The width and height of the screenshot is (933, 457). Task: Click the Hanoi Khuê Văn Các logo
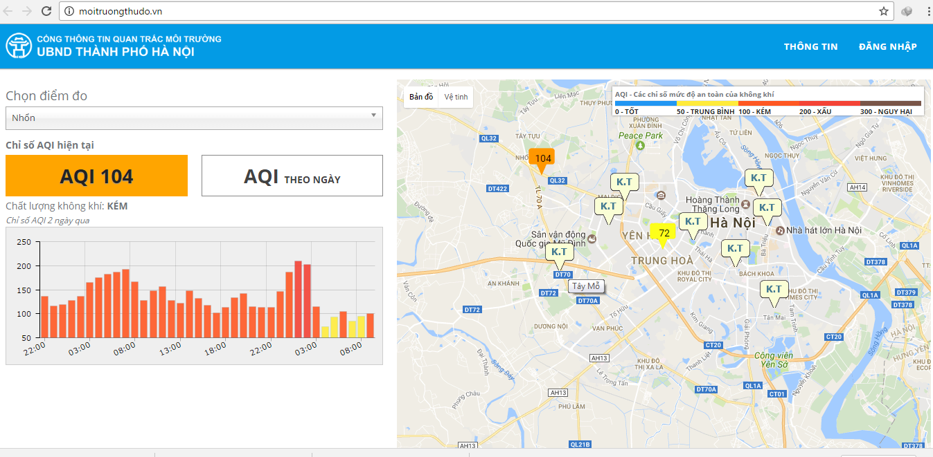point(19,46)
